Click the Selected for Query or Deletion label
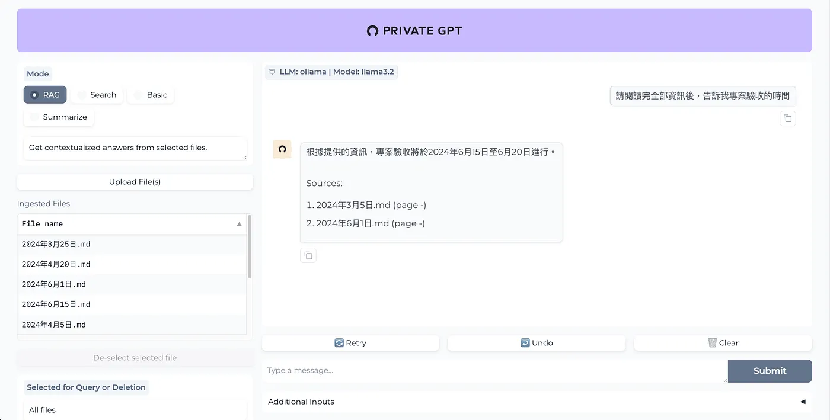 click(x=86, y=387)
